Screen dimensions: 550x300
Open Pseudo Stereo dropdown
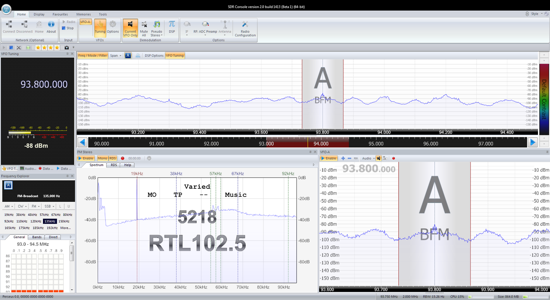click(156, 28)
